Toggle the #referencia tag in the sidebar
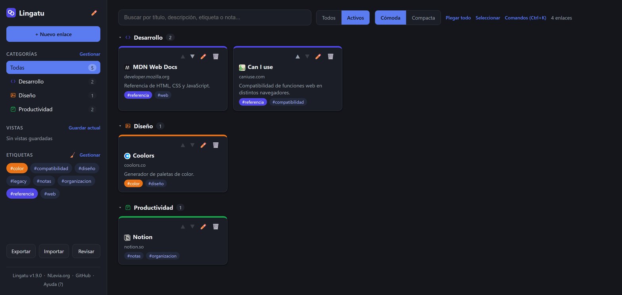Image resolution: width=622 pixels, height=295 pixels. [x=22, y=194]
